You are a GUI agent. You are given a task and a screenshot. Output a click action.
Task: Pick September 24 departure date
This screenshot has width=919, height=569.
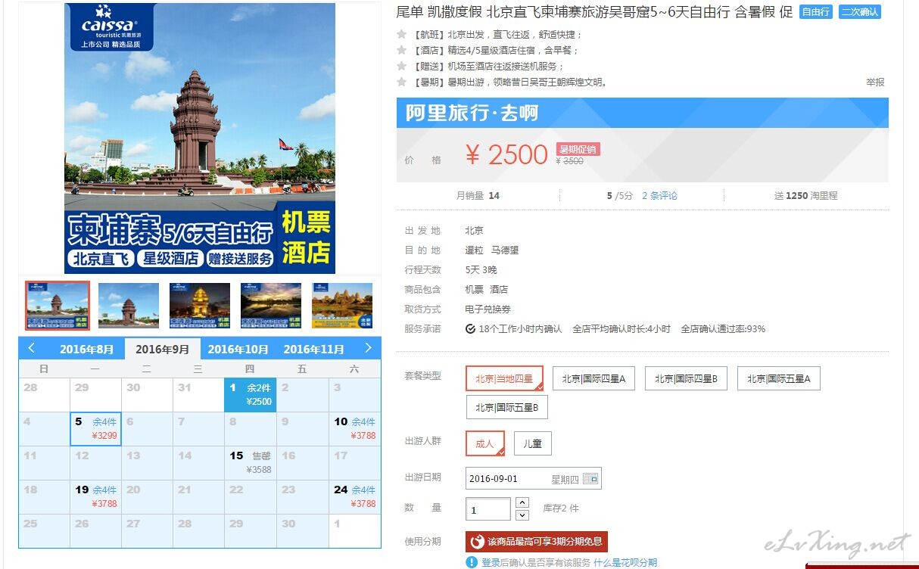(355, 497)
